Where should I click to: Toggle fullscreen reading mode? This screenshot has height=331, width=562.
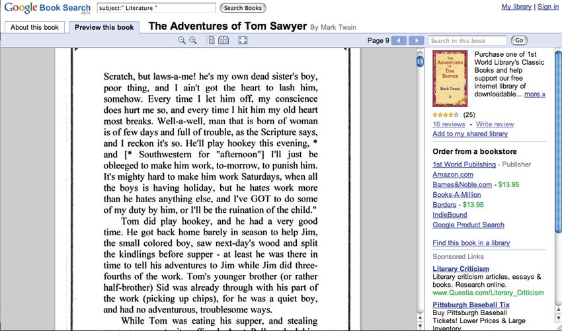[243, 40]
